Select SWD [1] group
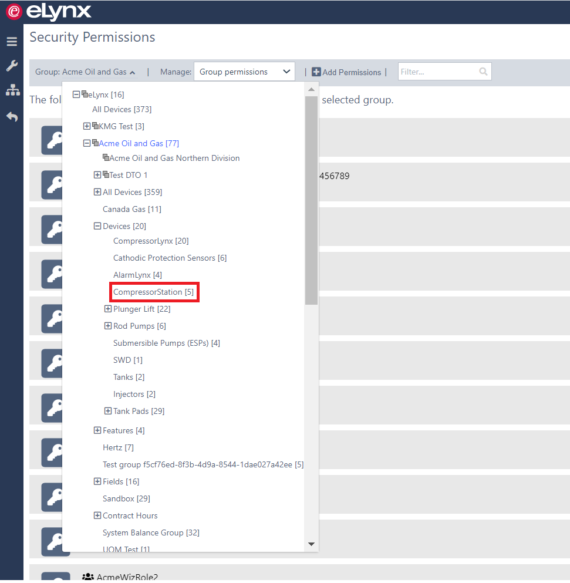The image size is (570, 583). click(x=128, y=360)
